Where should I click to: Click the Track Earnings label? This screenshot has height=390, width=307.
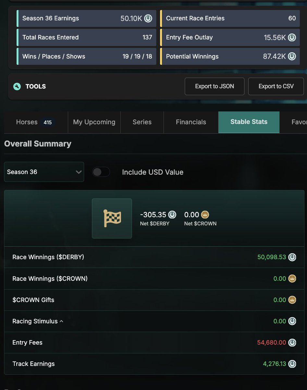pos(33,364)
